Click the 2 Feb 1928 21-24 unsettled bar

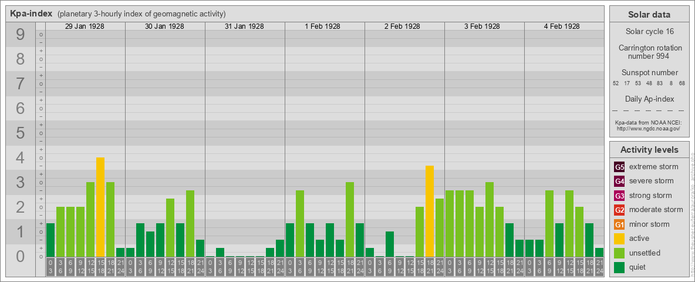(439, 227)
